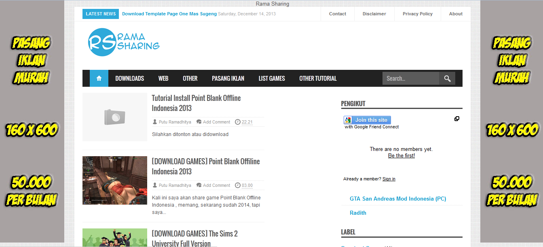Screen dimensions: 543x247
Task: Click Join this site button
Action: pyautogui.click(x=367, y=120)
